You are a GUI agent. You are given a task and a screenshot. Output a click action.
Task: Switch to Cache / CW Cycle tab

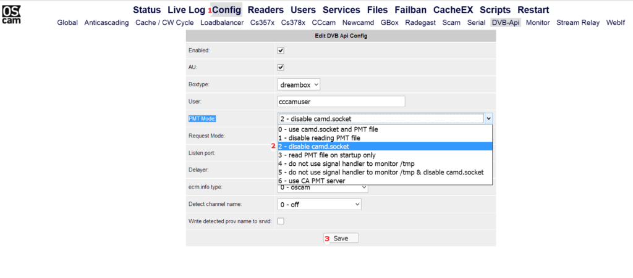(x=164, y=23)
